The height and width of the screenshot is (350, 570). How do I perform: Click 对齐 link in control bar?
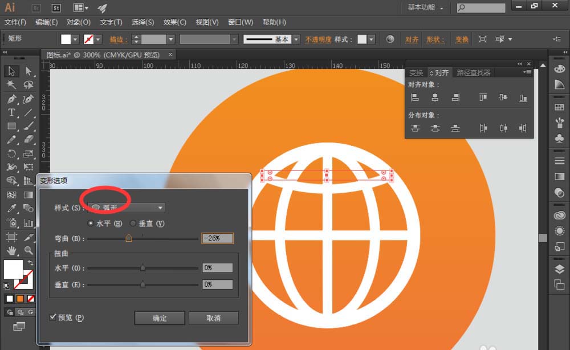[412, 39]
